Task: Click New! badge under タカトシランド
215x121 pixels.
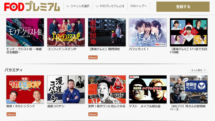Action: (11, 114)
